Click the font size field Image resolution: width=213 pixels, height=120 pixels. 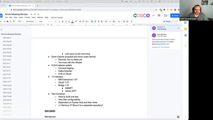click(x=56, y=21)
